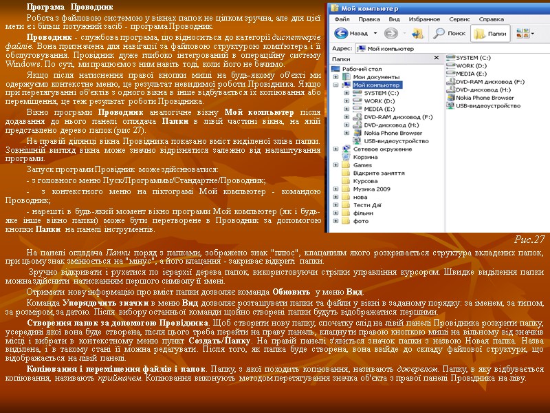
Task: Click the WORK (D:) drive icon in right pane
Action: point(451,65)
